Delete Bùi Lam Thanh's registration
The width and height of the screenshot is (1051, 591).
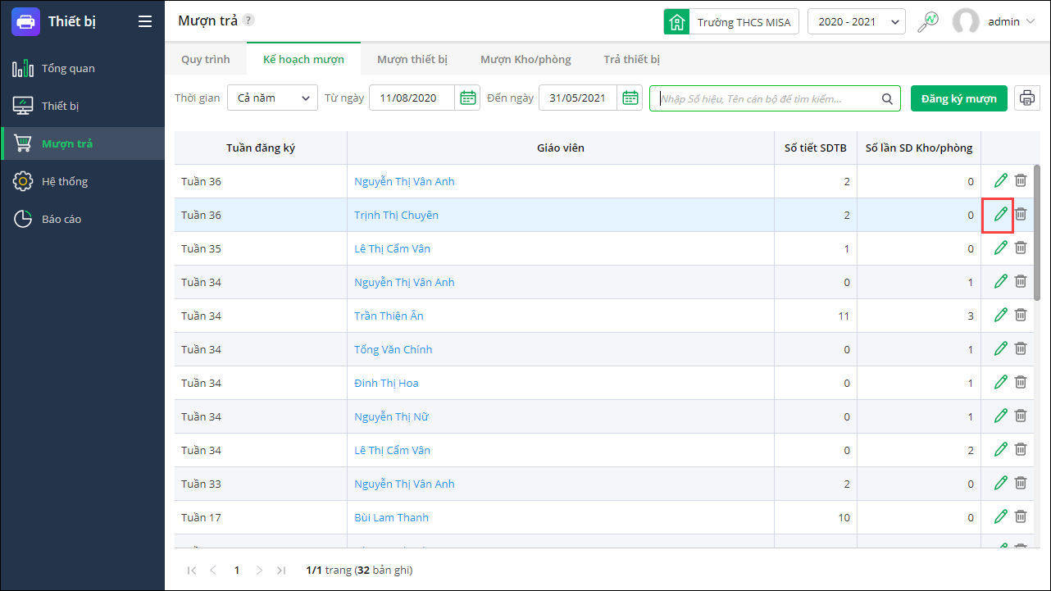click(x=1021, y=517)
